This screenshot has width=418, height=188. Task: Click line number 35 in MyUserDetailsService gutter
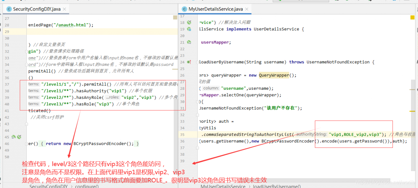coord(182,134)
